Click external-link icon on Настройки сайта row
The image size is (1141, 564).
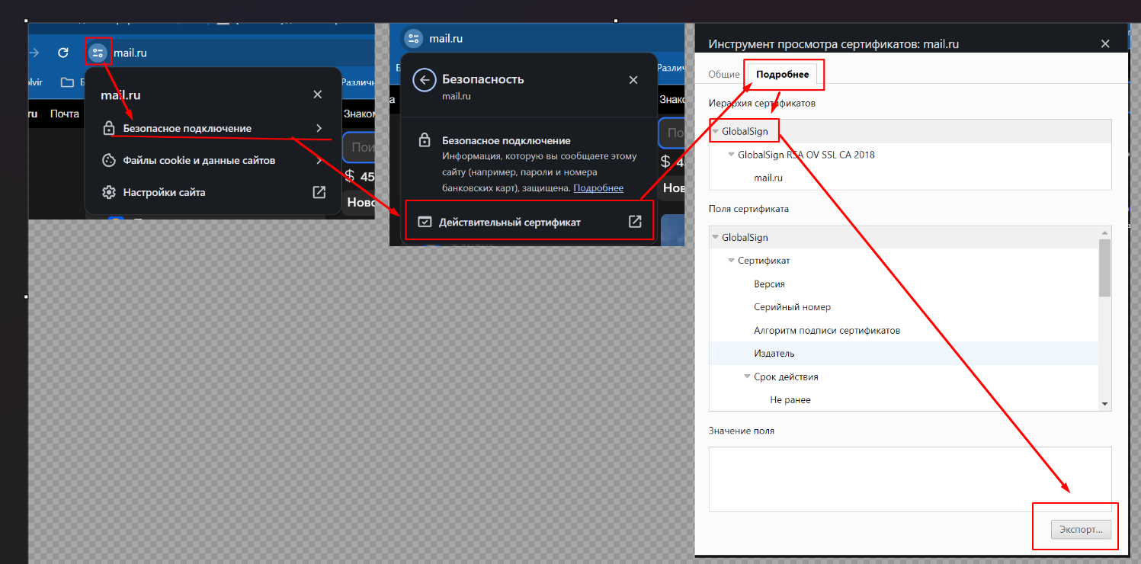tap(319, 192)
